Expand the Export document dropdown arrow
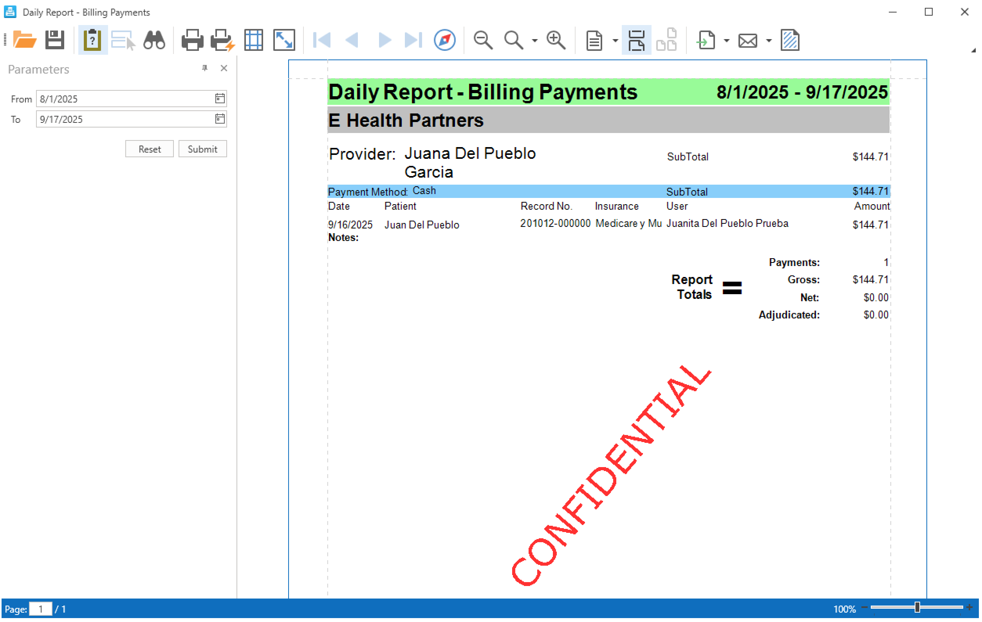This screenshot has width=982, height=622. (726, 41)
